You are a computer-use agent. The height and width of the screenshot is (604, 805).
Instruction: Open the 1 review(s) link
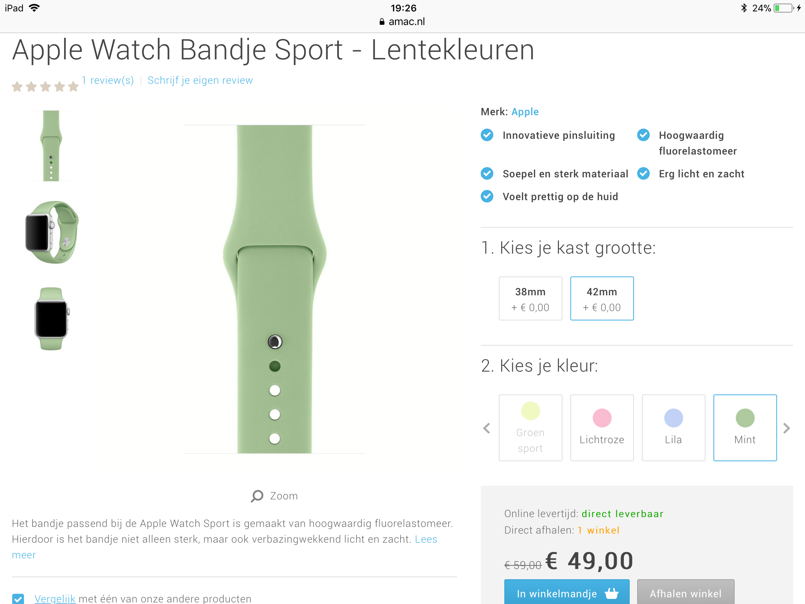point(108,80)
